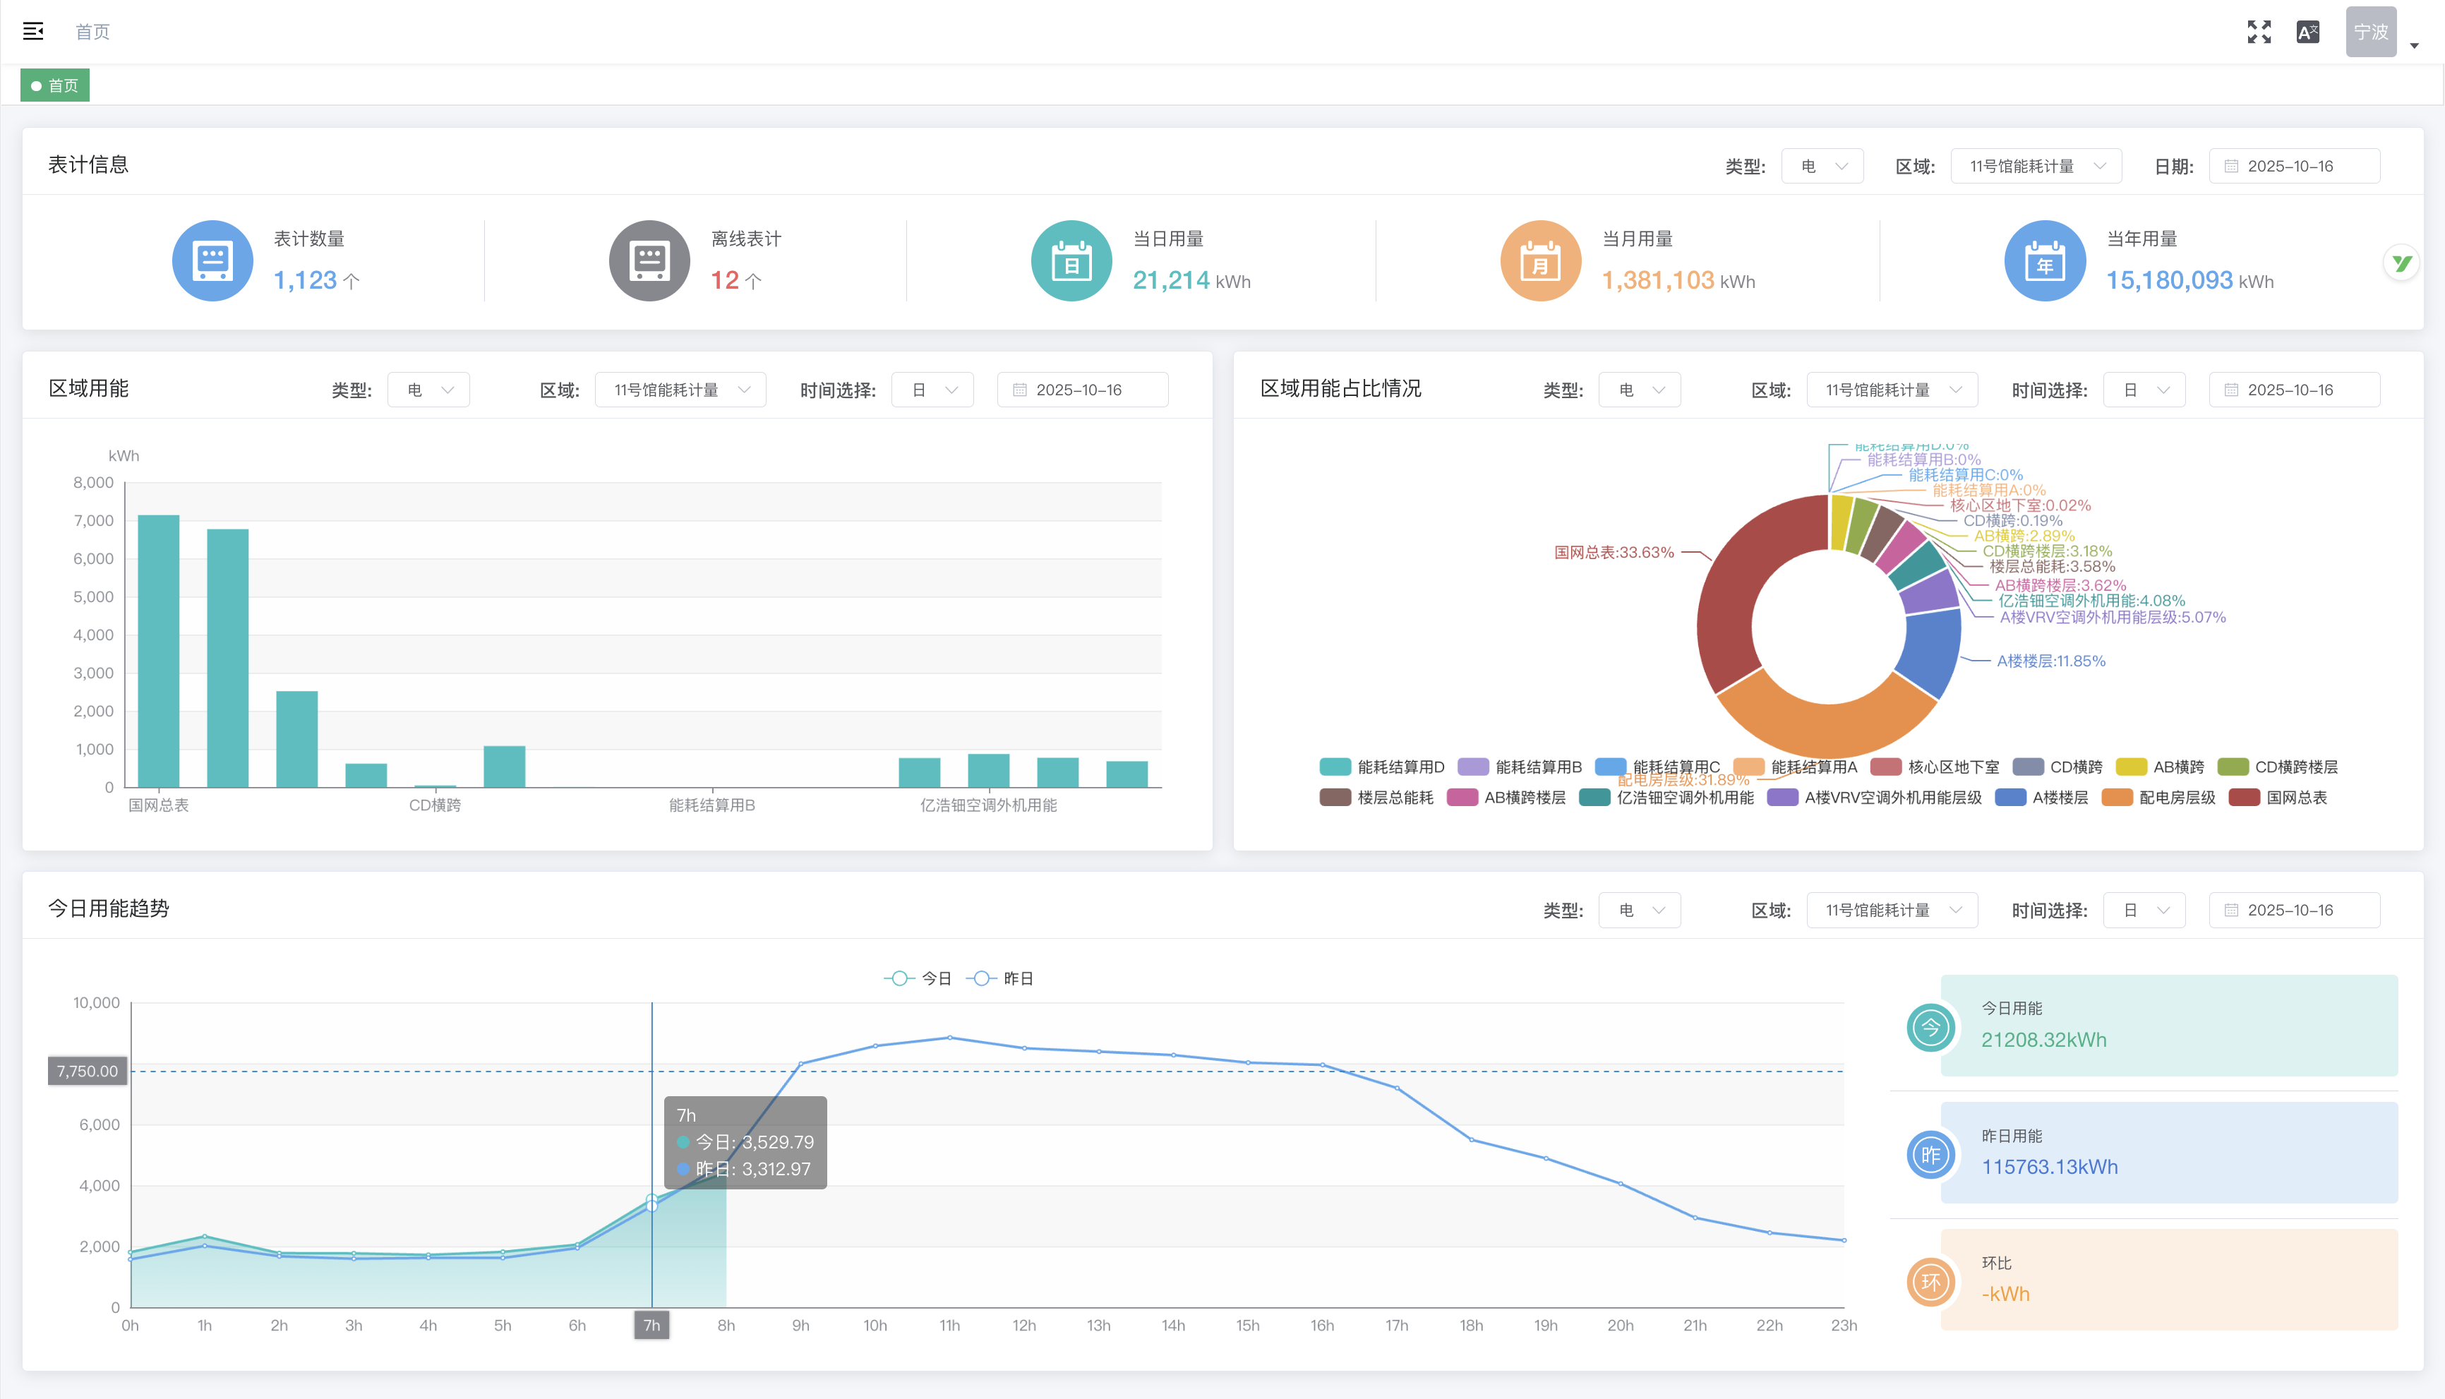Select the green 首页 tab
2445x1399 pixels.
(x=55, y=85)
